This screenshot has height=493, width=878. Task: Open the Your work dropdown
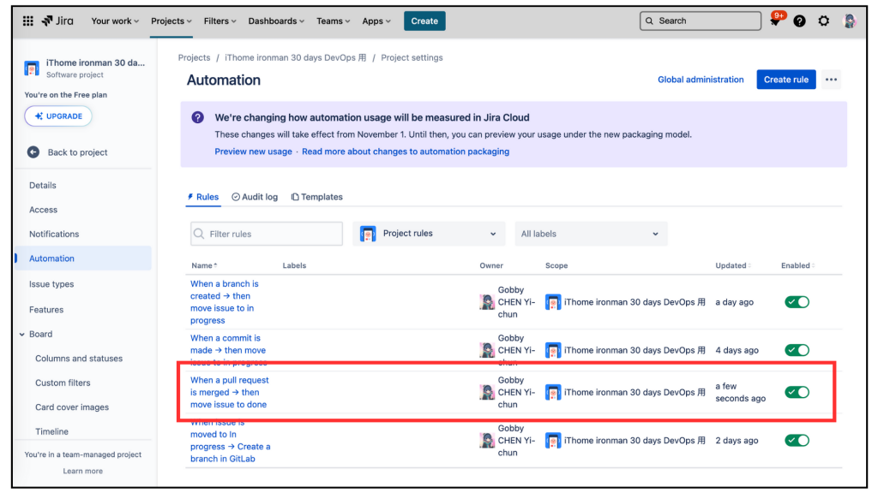click(x=115, y=21)
